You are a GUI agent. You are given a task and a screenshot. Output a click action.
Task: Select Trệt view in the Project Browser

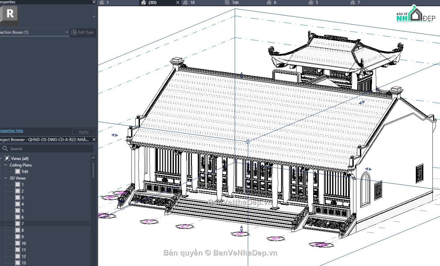(25, 172)
